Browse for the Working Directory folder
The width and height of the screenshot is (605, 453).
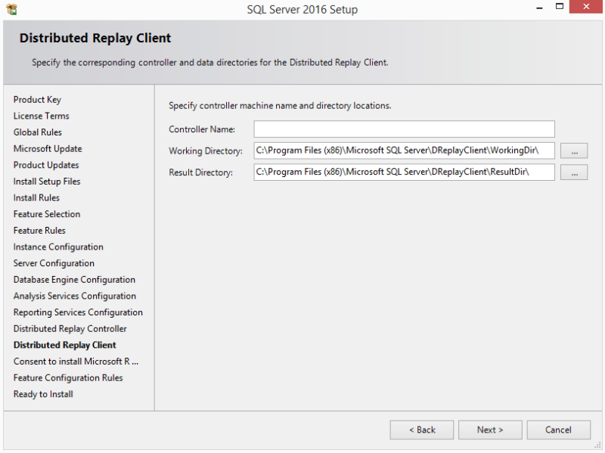coord(574,150)
